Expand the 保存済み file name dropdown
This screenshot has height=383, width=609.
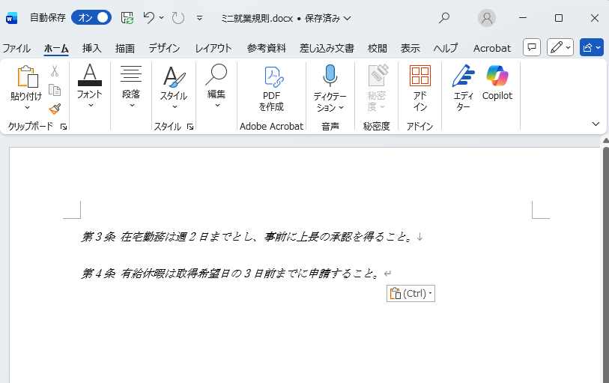(348, 18)
